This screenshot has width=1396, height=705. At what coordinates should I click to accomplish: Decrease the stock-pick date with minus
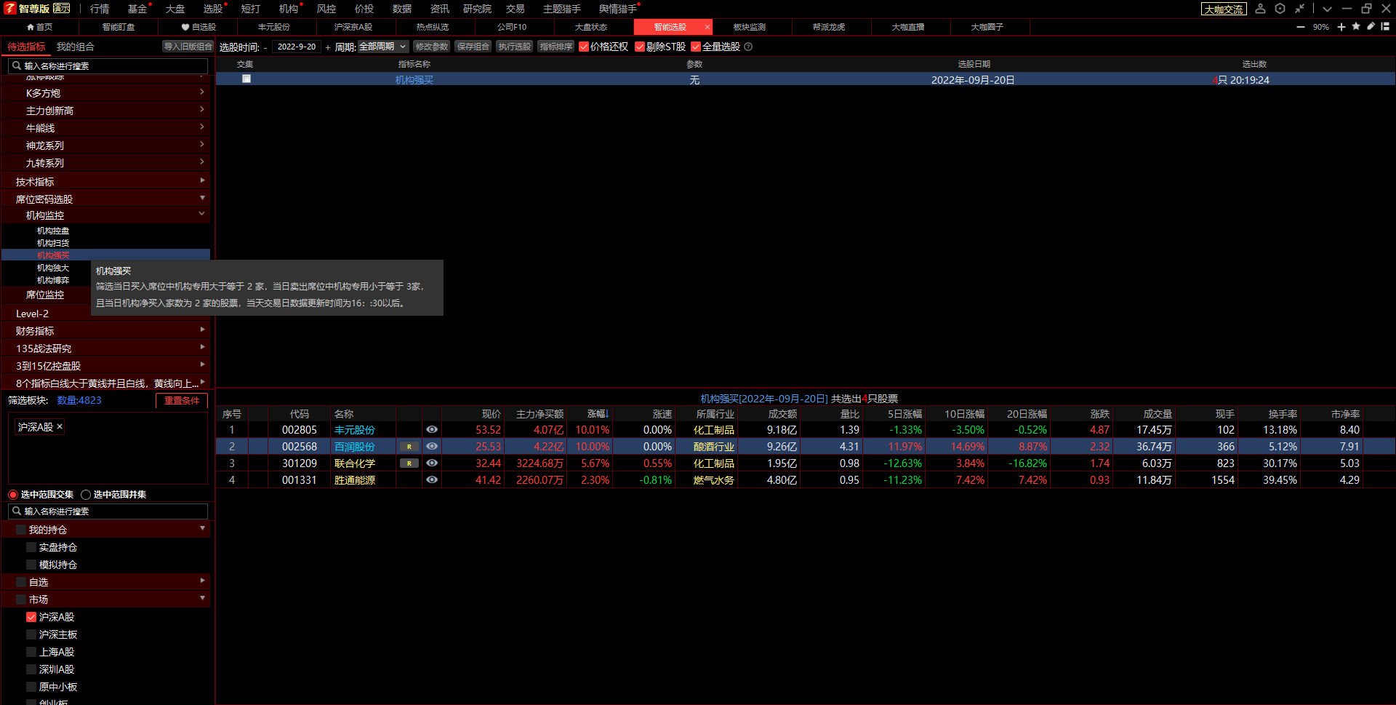coord(265,47)
